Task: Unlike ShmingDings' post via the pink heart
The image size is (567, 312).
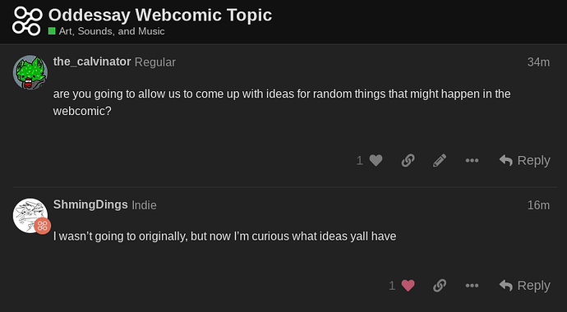Action: pos(408,286)
